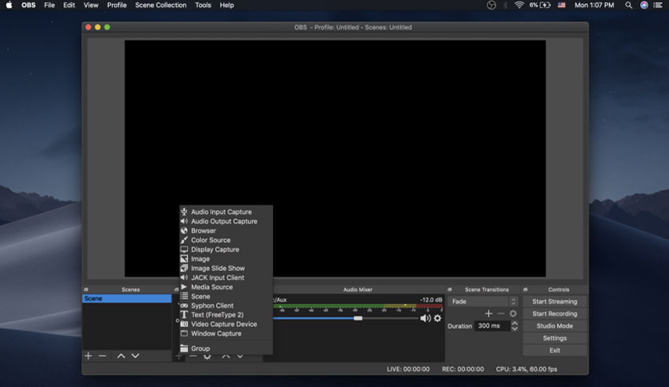This screenshot has width=669, height=387.
Task: Add Scene as a source
Action: click(226, 296)
